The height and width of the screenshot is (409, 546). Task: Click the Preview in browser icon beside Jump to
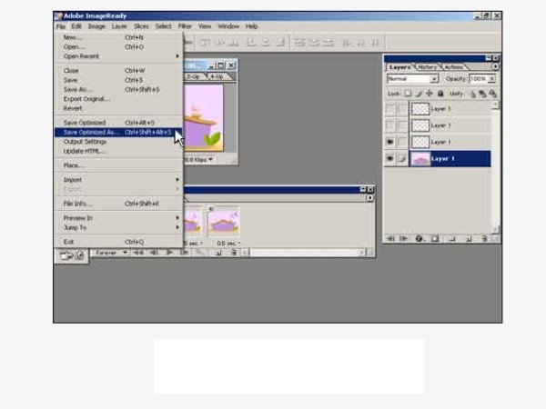click(x=80, y=256)
